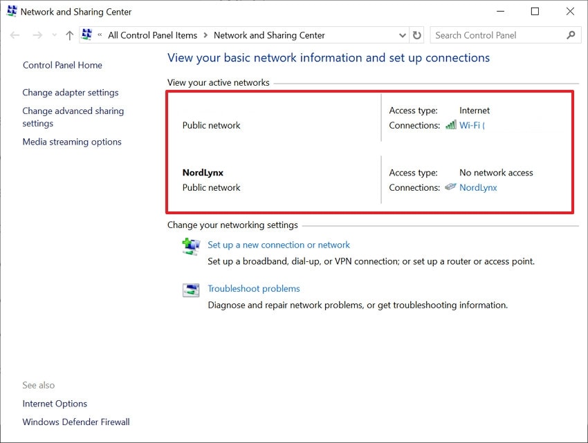
Task: Expand the breadcrumb chevron after All Control Panel Items
Action: click(x=205, y=35)
